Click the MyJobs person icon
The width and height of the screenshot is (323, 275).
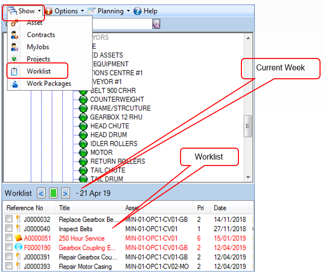14,47
